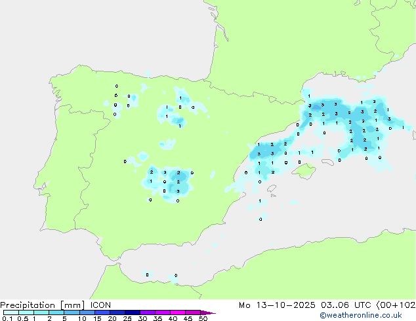This screenshot has width=416, height=321.
Task: Click the 20–25 mm legend color swatch
Action: tap(117, 312)
